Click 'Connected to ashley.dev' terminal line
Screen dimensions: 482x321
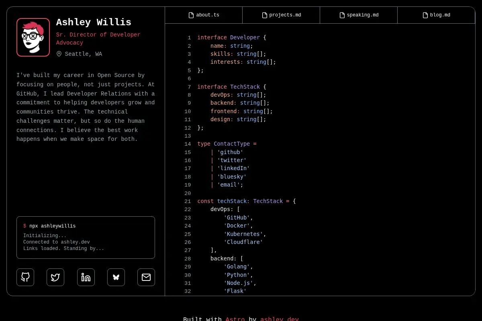pyautogui.click(x=57, y=242)
